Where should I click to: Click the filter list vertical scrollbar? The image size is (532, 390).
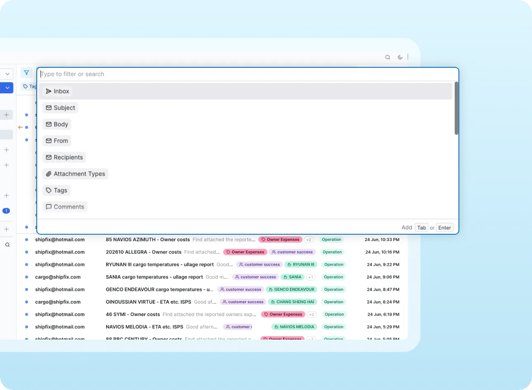(456, 108)
